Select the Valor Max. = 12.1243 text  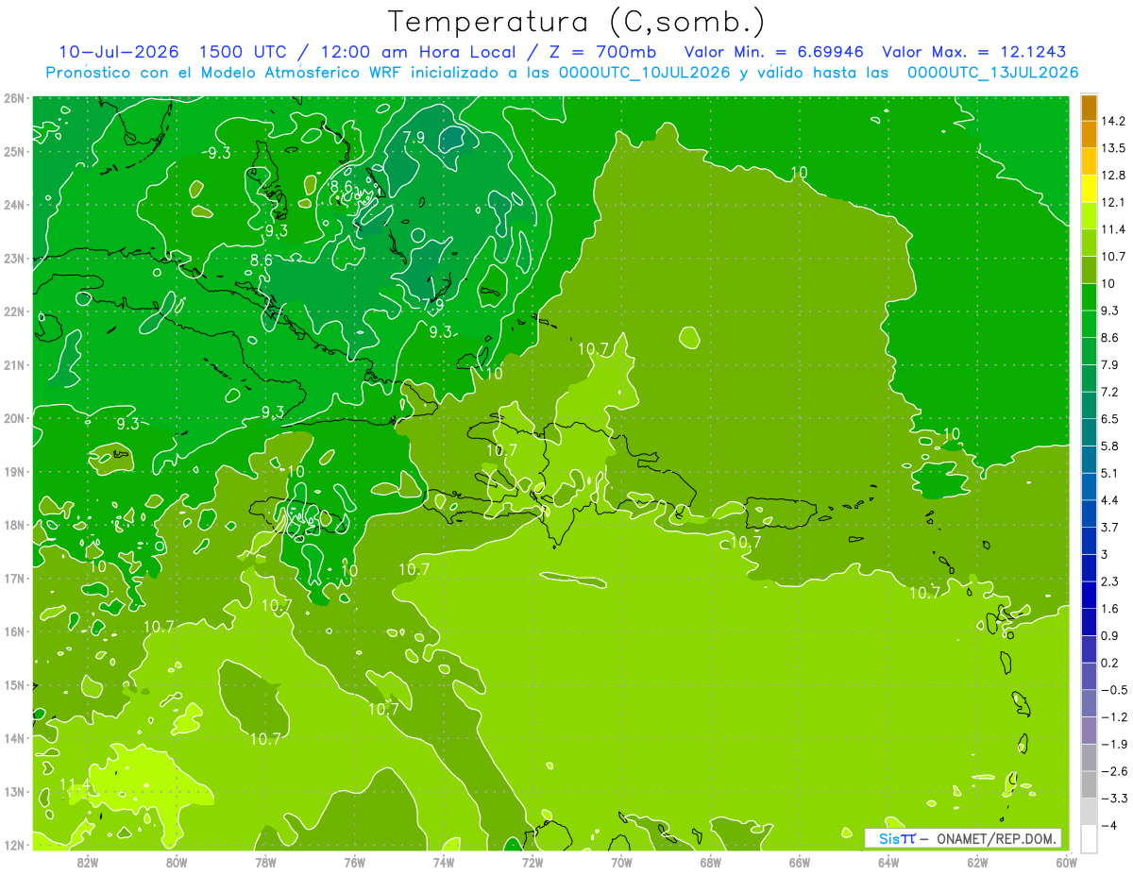pos(974,52)
